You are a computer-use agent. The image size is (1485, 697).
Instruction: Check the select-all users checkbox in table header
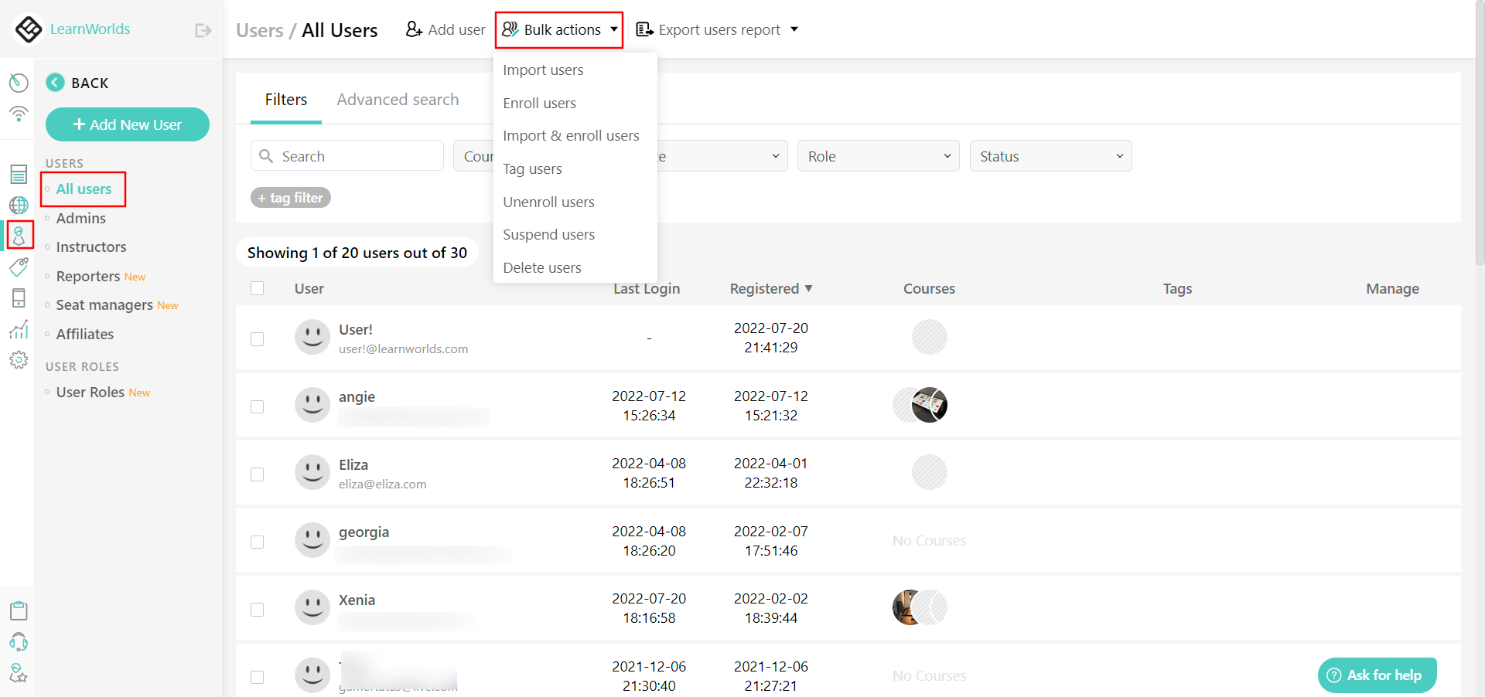tap(258, 288)
